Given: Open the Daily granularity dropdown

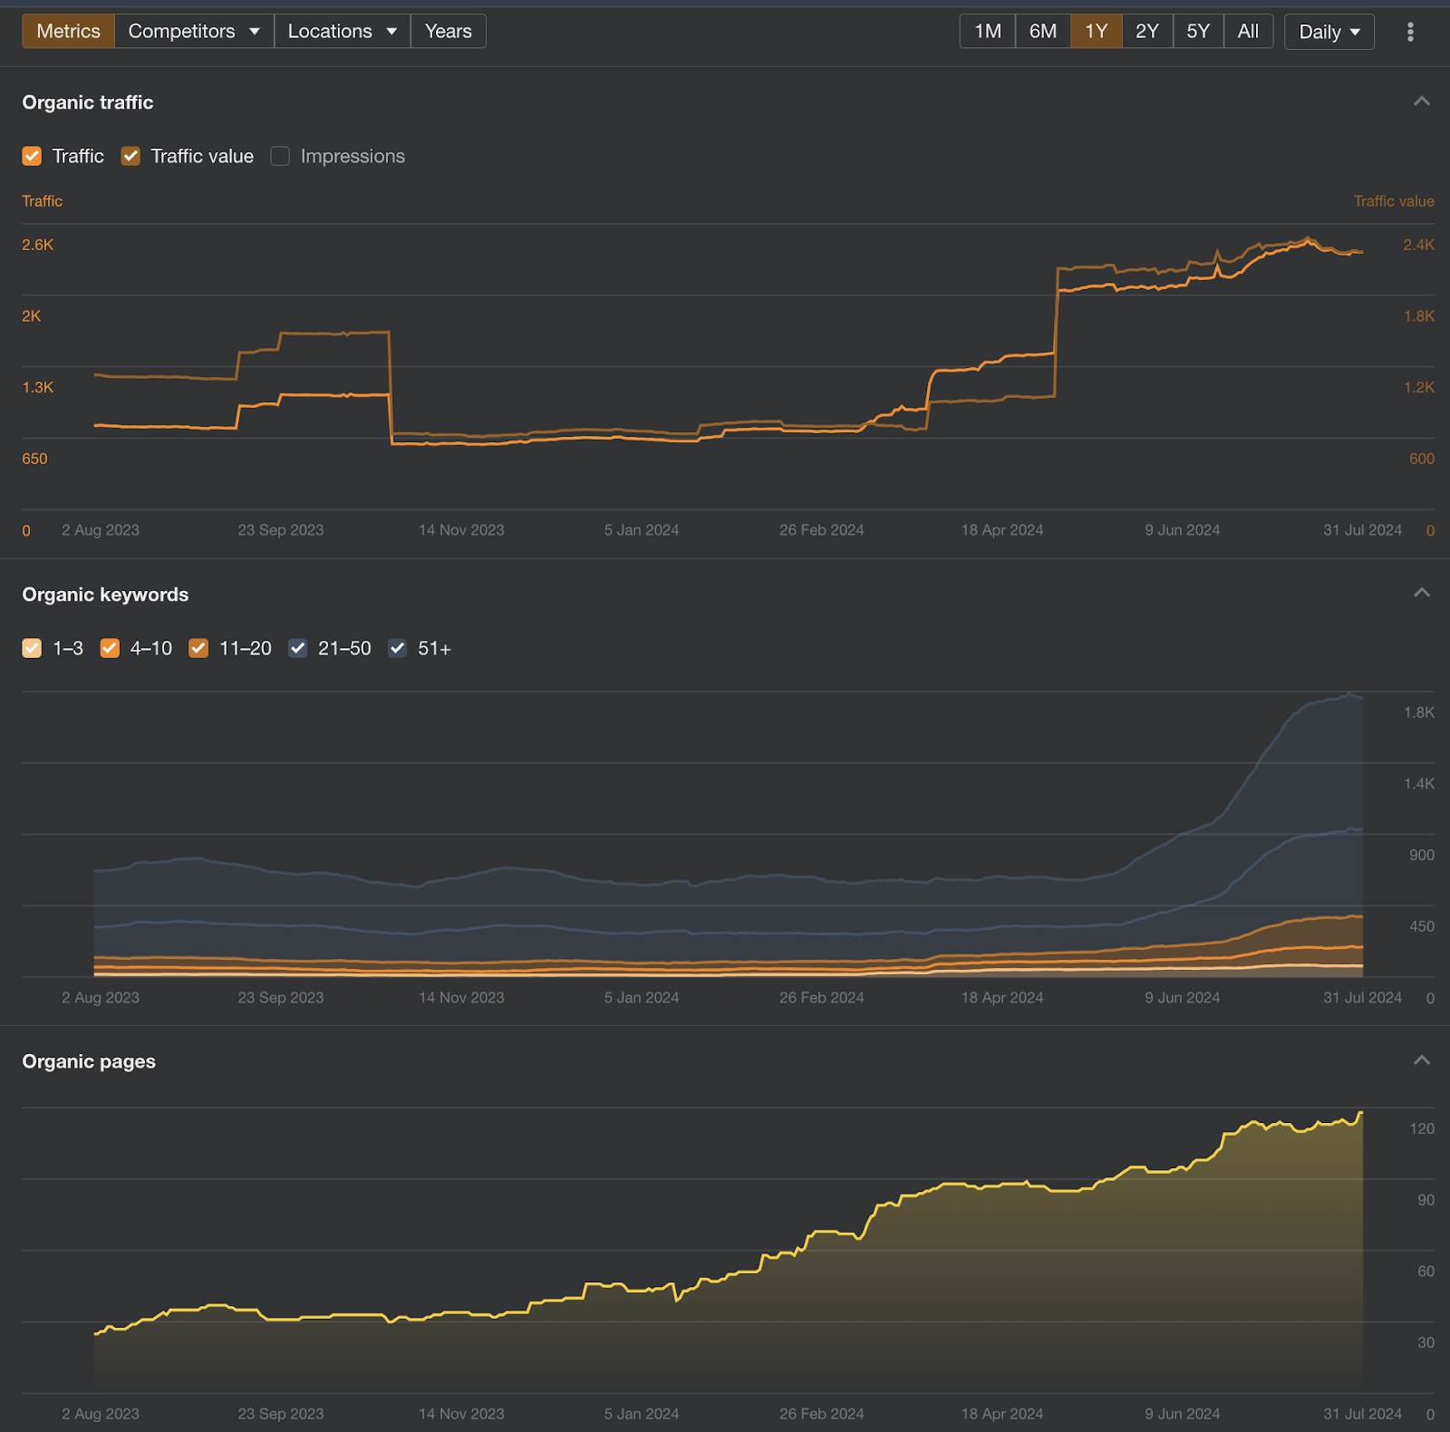Looking at the screenshot, I should 1329,32.
